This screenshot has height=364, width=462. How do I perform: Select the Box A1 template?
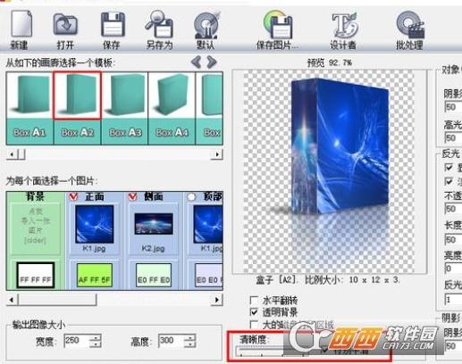click(x=29, y=108)
